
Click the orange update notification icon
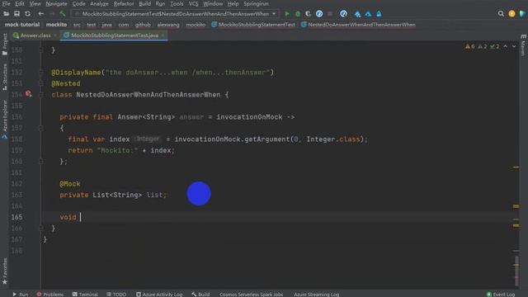[x=511, y=14]
